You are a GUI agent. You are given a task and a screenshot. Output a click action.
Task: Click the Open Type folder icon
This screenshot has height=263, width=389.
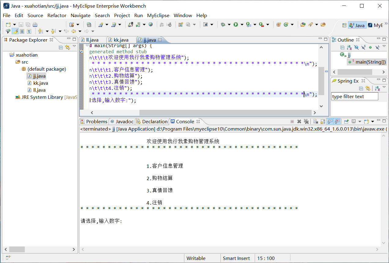(x=303, y=24)
